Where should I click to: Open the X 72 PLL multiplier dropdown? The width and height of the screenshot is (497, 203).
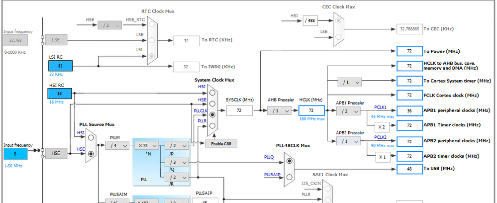[x=147, y=146]
